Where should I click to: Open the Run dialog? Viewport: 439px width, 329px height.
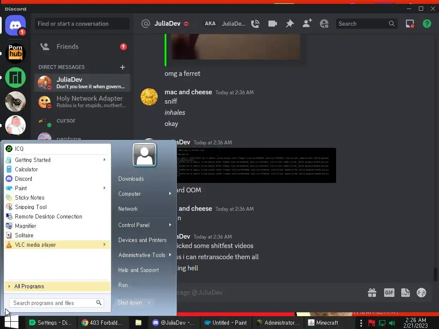125,285
